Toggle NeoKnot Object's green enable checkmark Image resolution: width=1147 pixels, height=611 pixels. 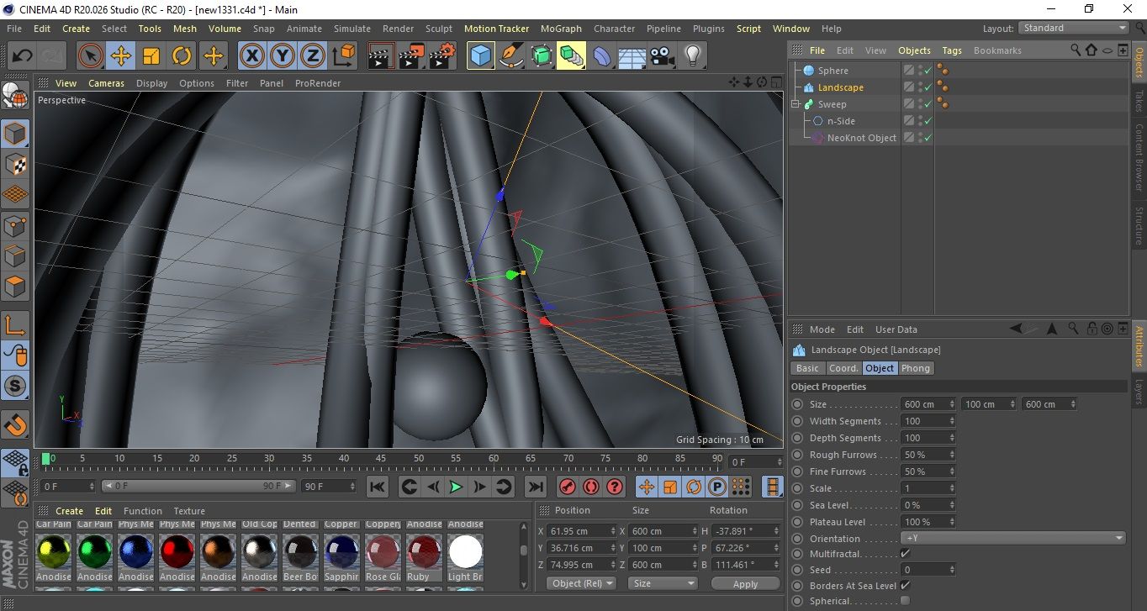pyautogui.click(x=928, y=139)
